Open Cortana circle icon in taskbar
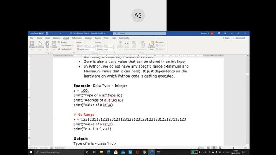 click(x=87, y=152)
